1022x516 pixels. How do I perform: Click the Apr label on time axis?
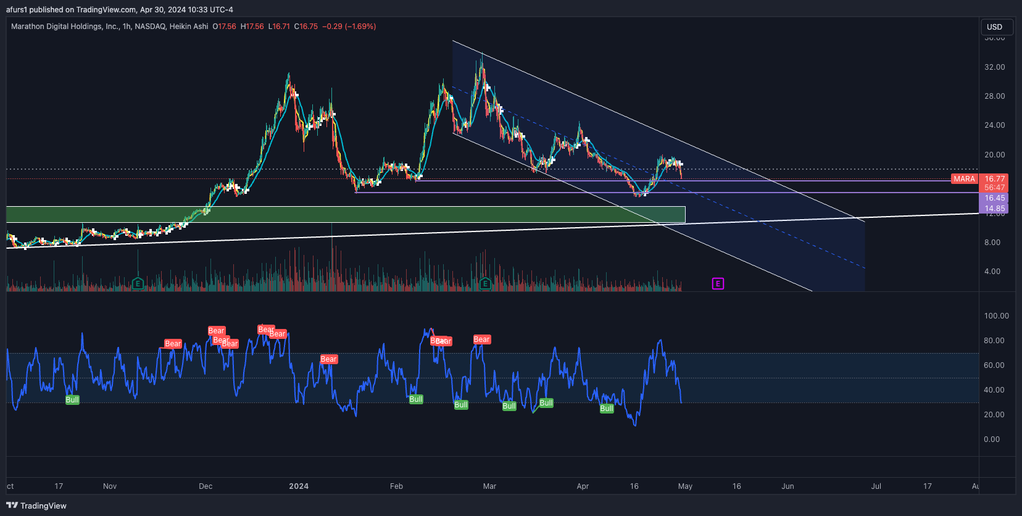coord(583,486)
